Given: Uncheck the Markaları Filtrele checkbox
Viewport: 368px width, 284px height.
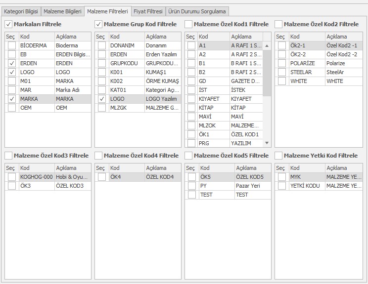Looking at the screenshot, I should coord(8,24).
